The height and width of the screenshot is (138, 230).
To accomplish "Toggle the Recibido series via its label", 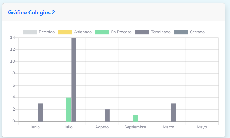I will pos(47,32).
